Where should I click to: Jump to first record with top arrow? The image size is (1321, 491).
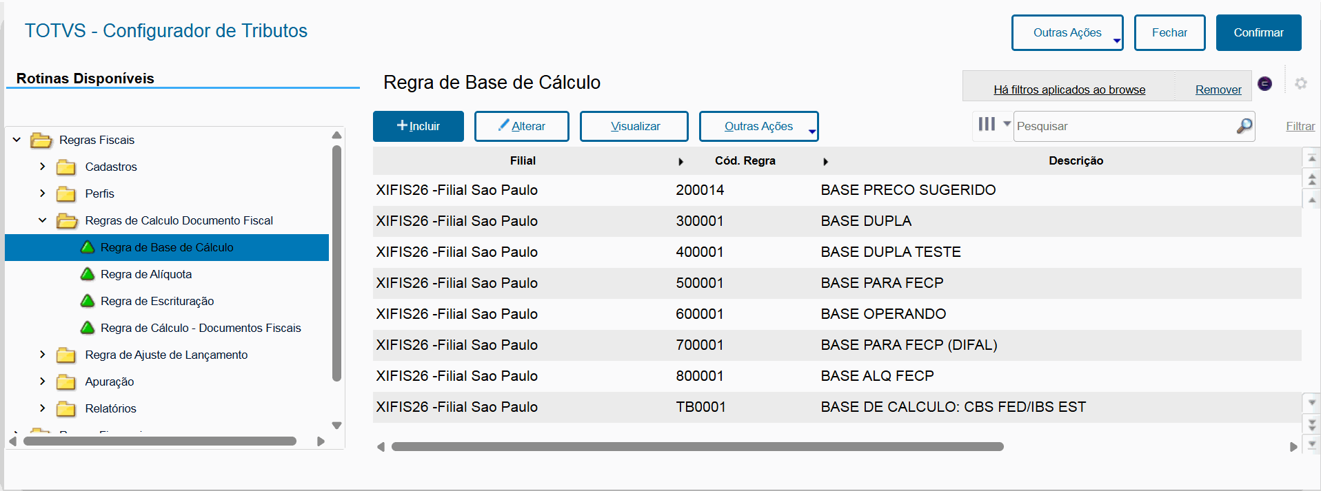1312,158
